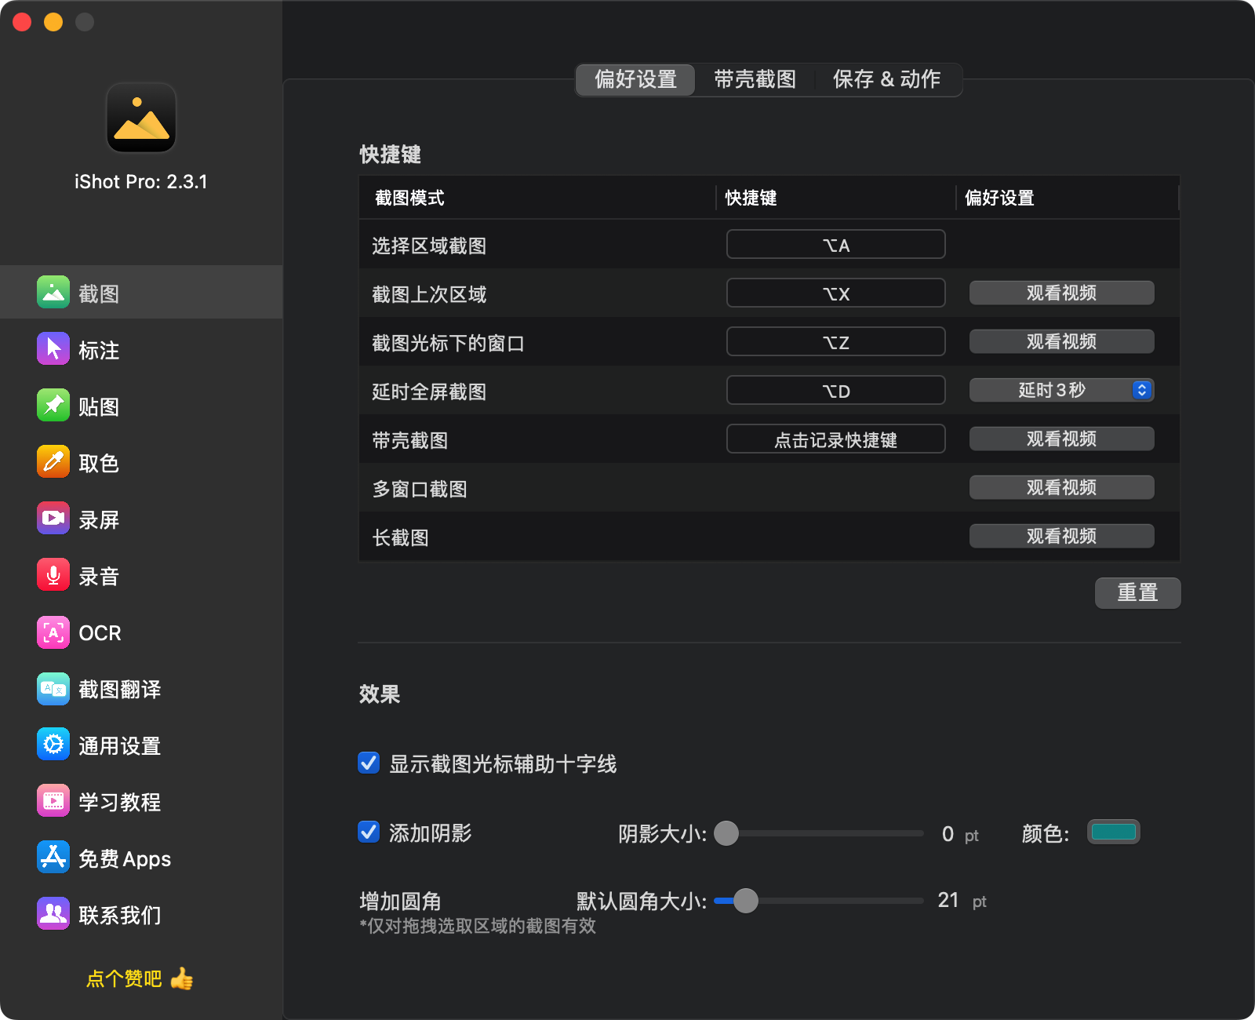Open the 截图翻译 translation icon

[53, 689]
